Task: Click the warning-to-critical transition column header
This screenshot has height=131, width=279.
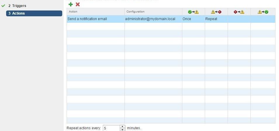Action: coord(216,12)
